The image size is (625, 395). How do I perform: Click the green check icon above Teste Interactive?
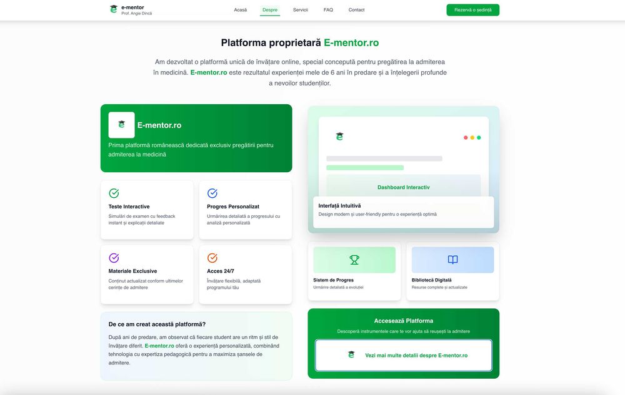click(x=114, y=193)
